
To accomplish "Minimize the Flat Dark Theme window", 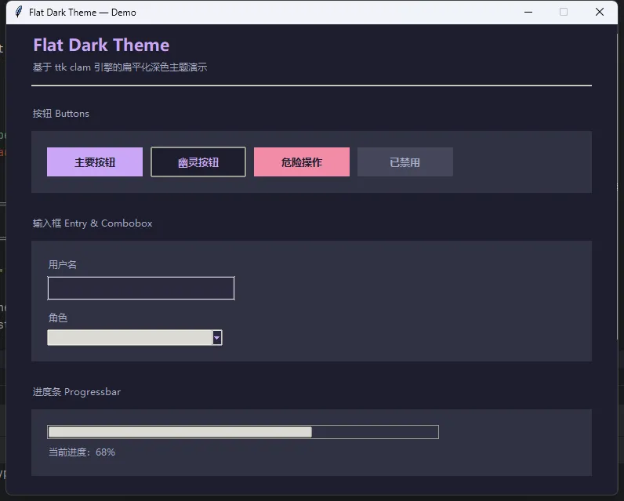I will click(528, 12).
